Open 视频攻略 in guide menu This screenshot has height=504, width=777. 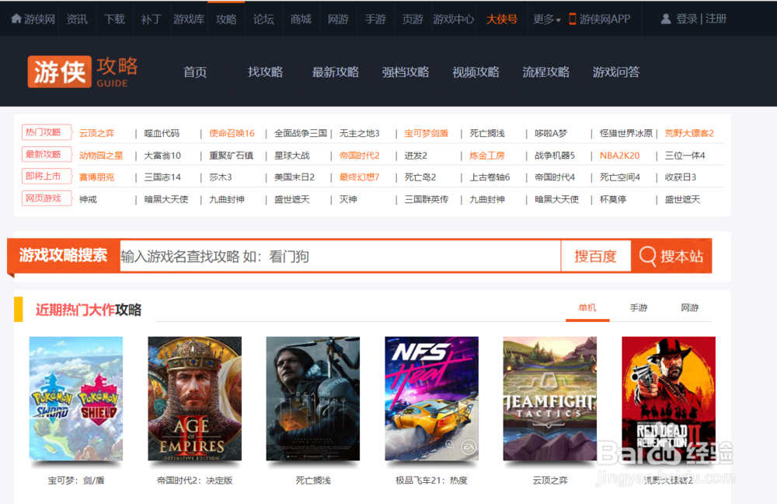point(476,72)
